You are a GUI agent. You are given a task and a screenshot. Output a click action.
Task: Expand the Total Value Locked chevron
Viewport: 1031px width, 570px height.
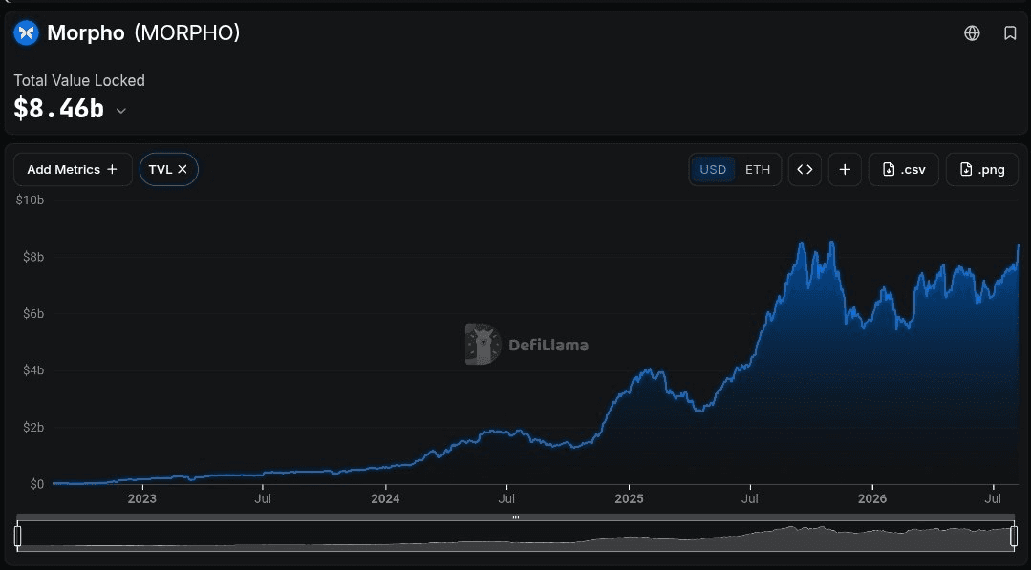121,111
